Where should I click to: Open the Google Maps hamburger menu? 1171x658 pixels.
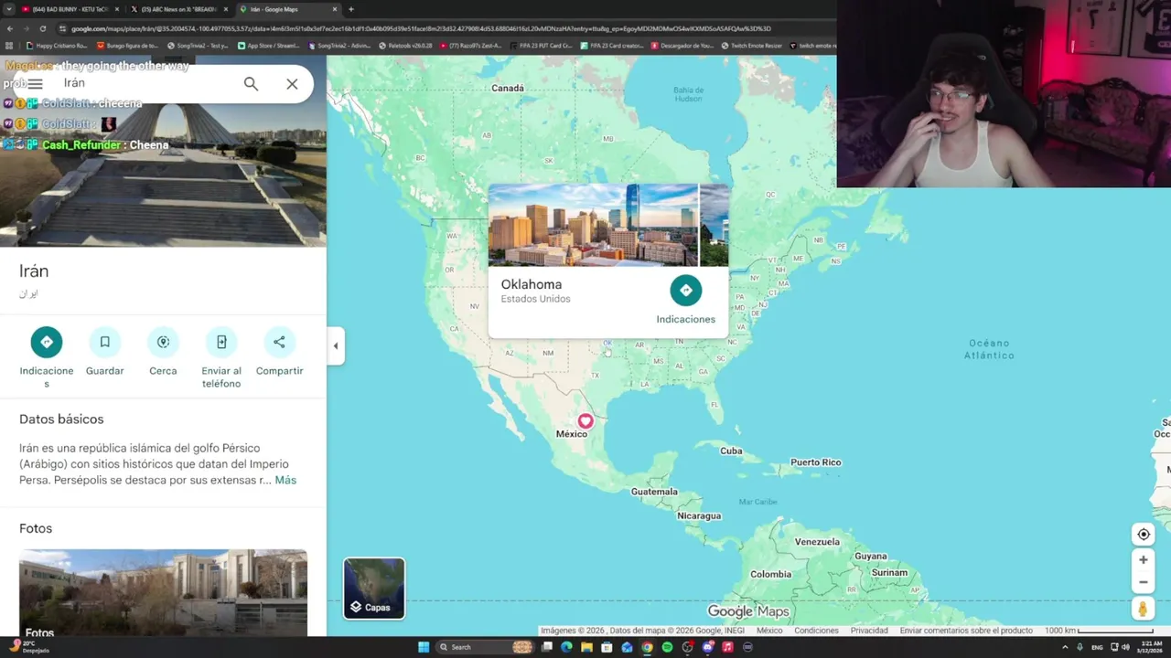click(35, 83)
